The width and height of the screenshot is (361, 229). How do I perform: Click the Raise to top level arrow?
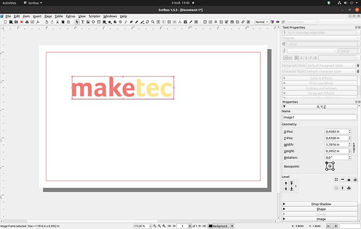point(291,183)
